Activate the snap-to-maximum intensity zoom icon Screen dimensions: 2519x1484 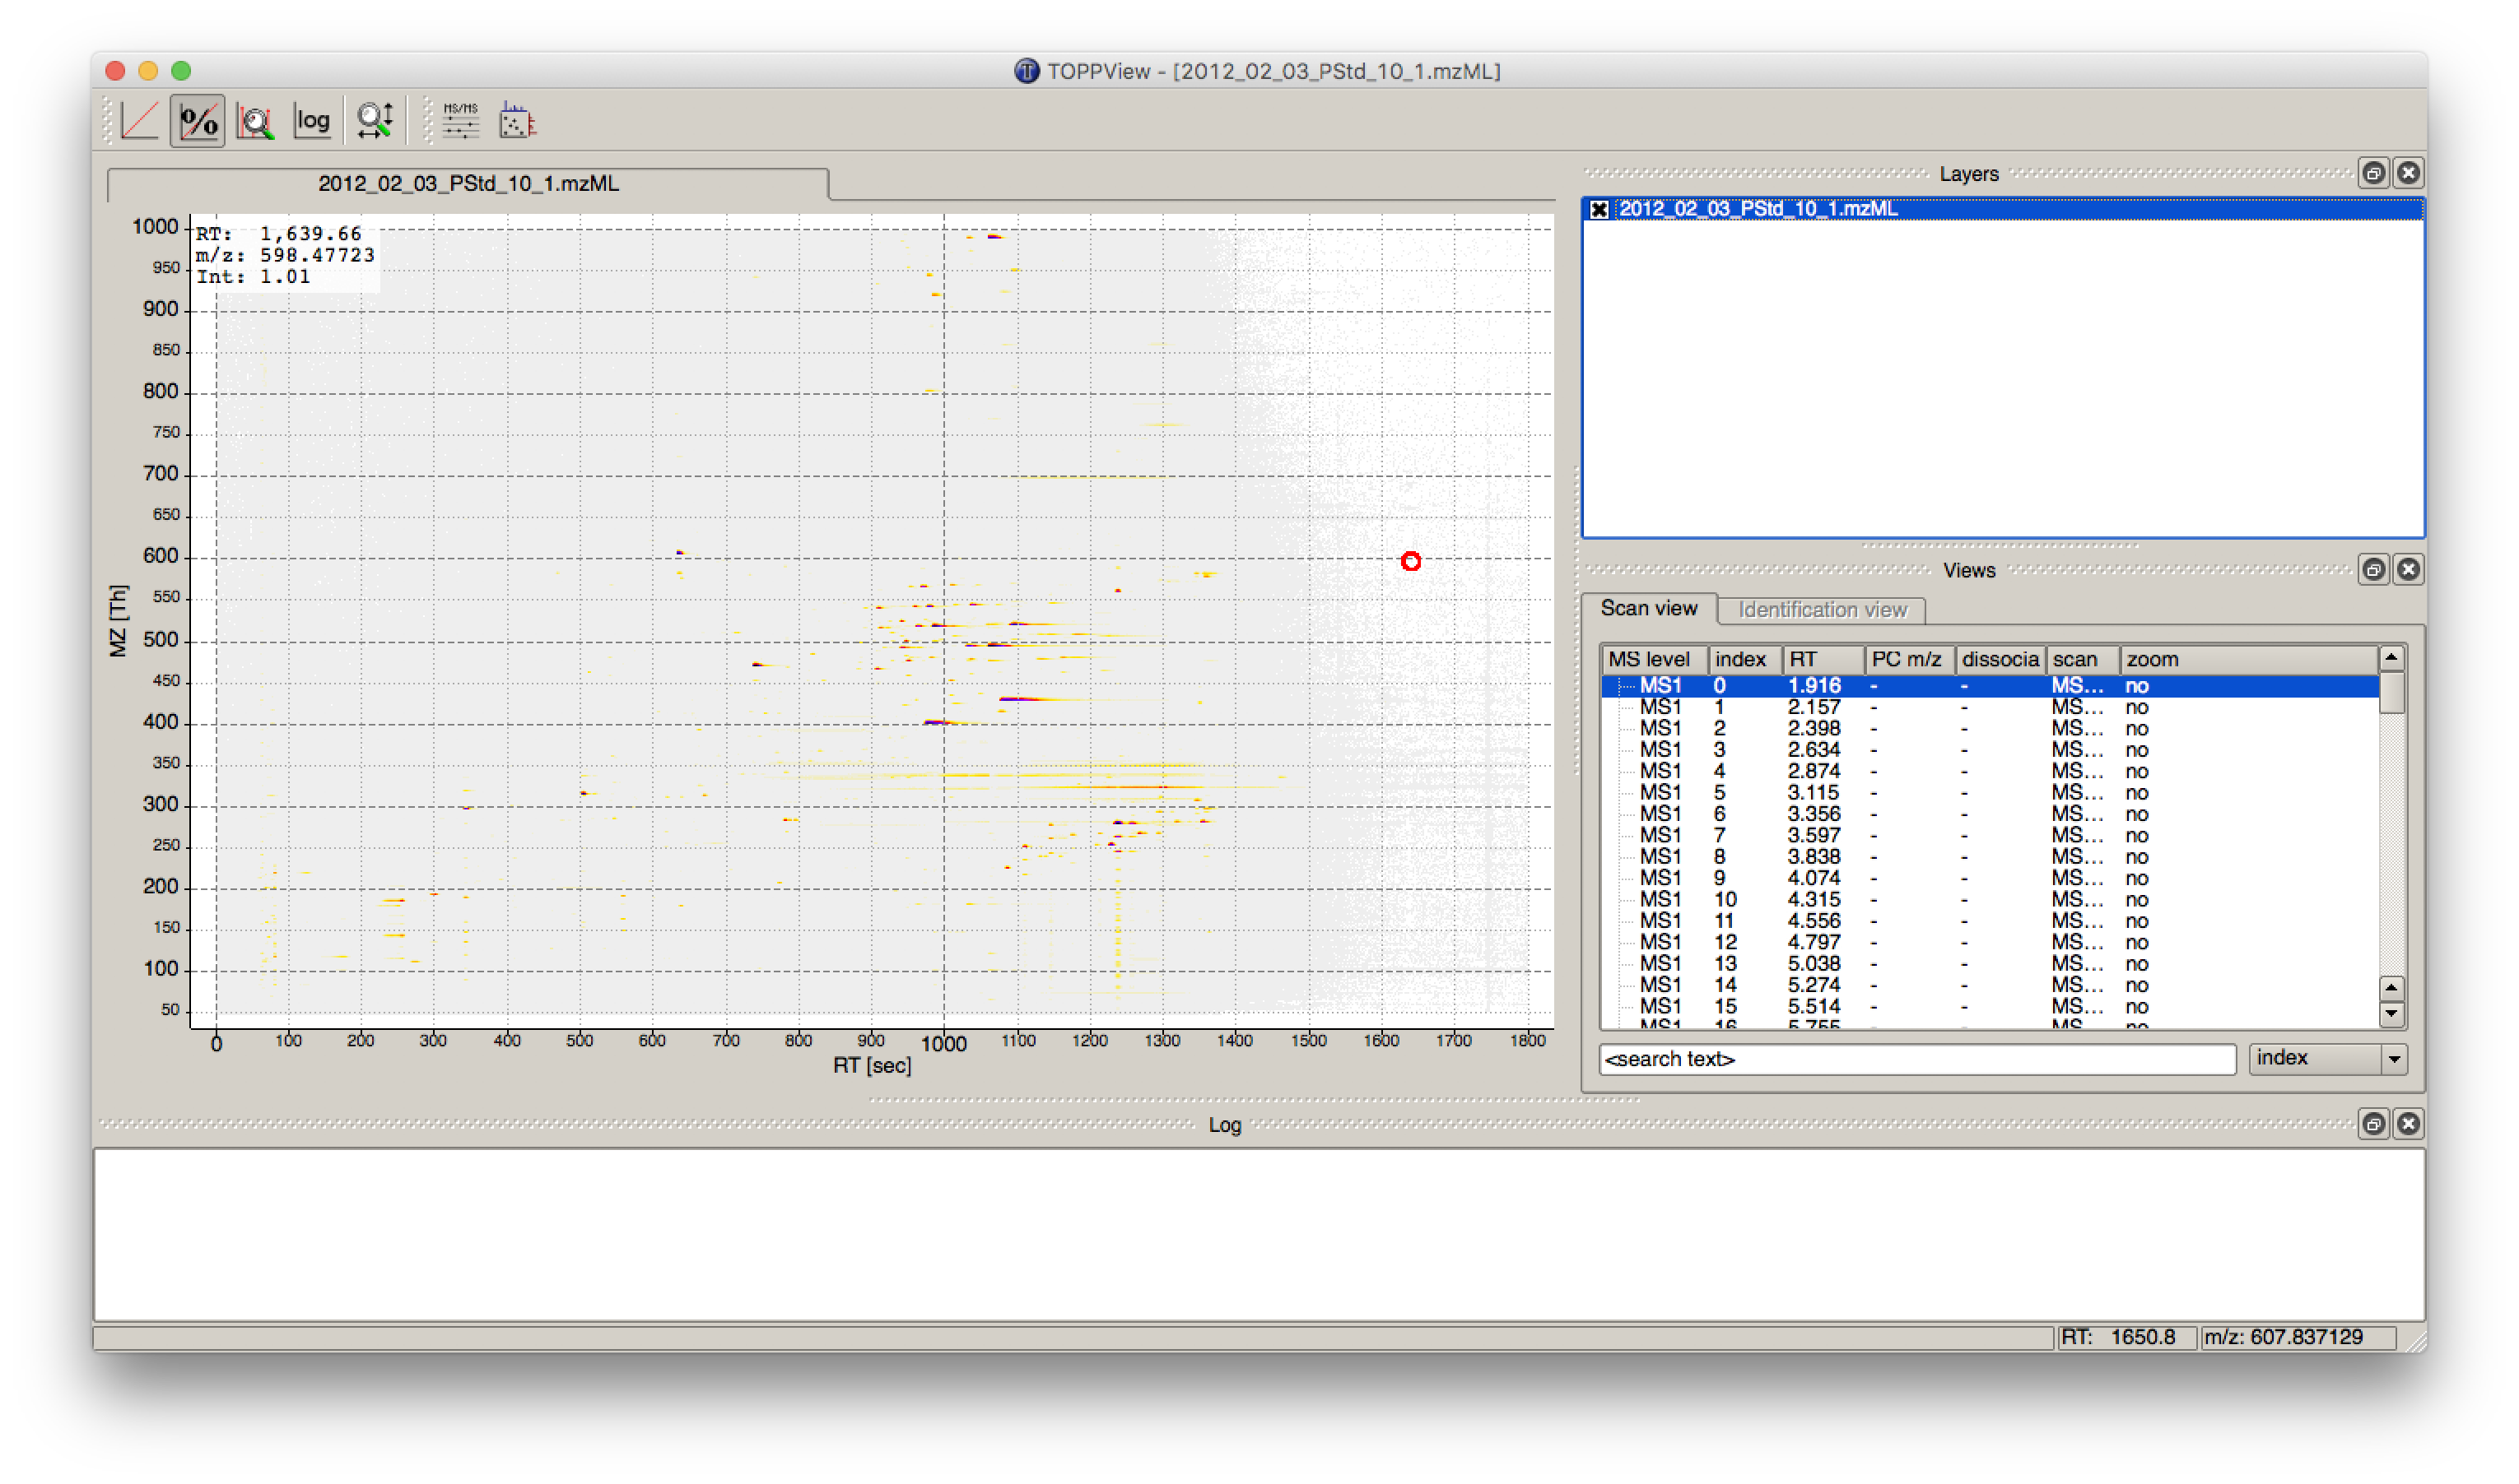point(255,121)
